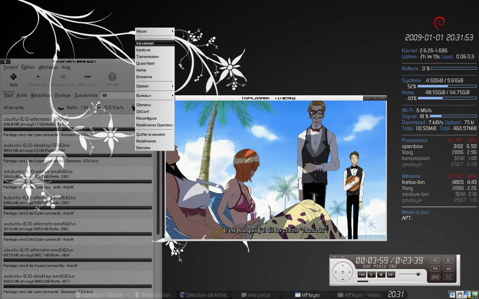Image resolution: width=479 pixels, height=299 pixels.
Task: Stop playback in MPlayer control panel
Action: pos(381,275)
